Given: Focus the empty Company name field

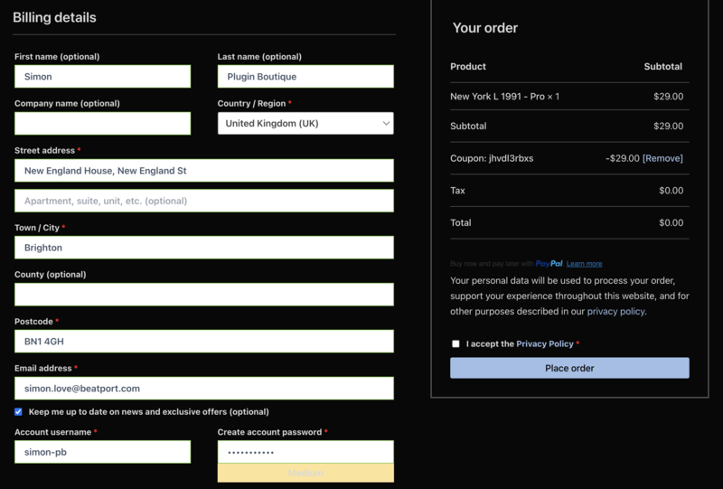Looking at the screenshot, I should (x=102, y=123).
